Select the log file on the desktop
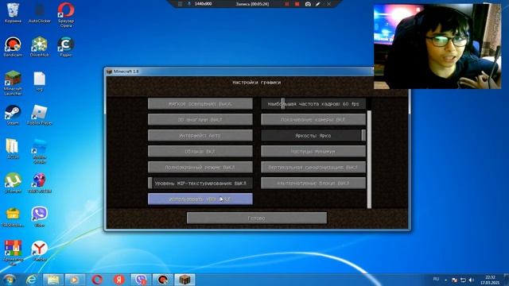 point(40,81)
